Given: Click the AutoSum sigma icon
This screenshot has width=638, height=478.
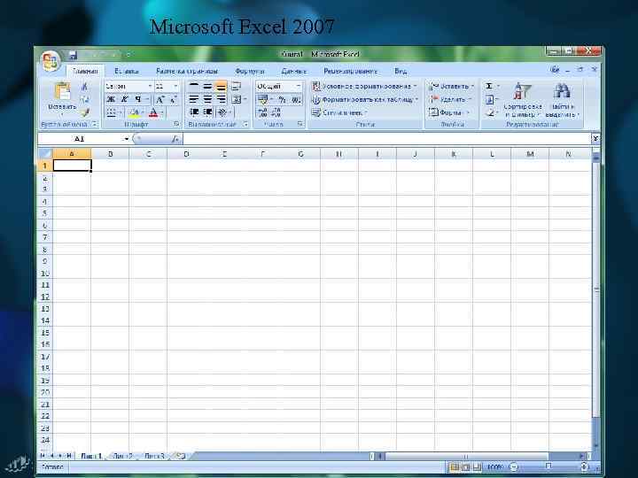Looking at the screenshot, I should coord(491,86).
